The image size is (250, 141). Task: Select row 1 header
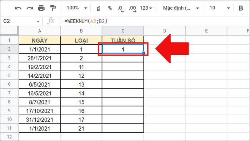coord(9,40)
